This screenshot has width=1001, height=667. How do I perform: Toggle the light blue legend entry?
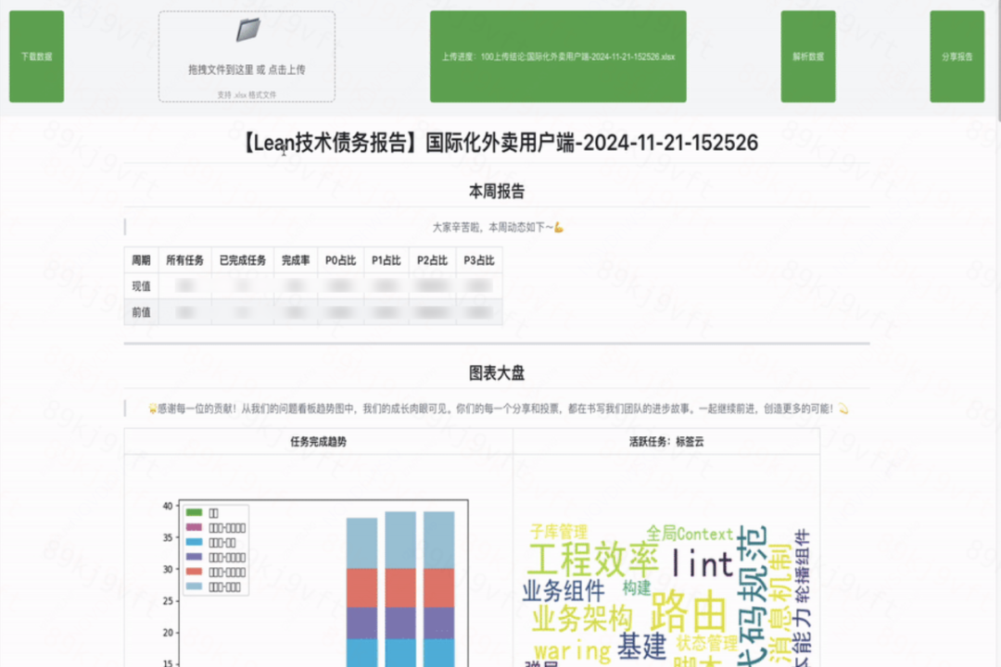[195, 586]
